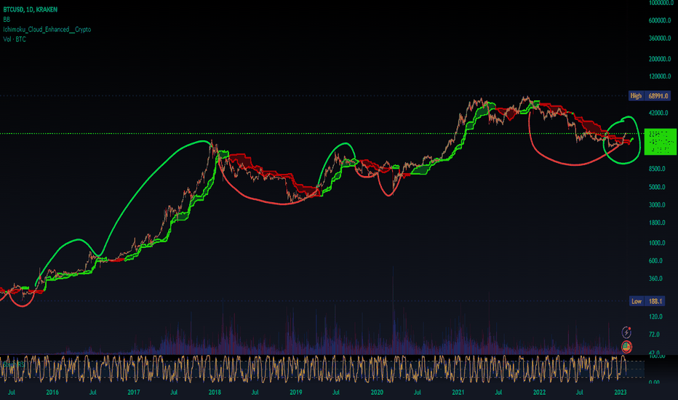
Task: Click the 2023 label on time axis
Action: (x=621, y=393)
